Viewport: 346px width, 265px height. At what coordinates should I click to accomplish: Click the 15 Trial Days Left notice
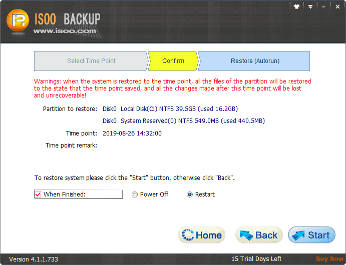coord(255,259)
